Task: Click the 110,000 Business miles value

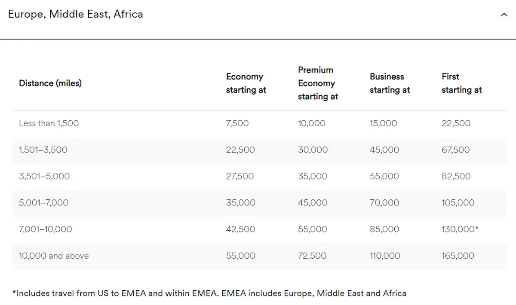Action: [x=385, y=256]
